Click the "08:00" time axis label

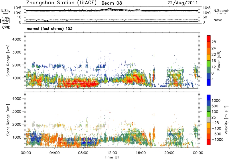point(83,153)
